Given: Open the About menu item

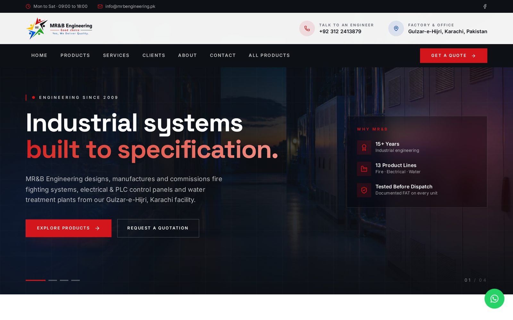Looking at the screenshot, I should tap(188, 55).
